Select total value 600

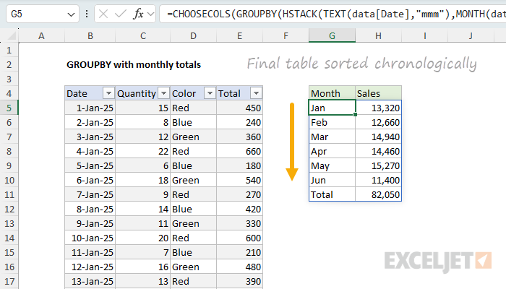click(239, 238)
